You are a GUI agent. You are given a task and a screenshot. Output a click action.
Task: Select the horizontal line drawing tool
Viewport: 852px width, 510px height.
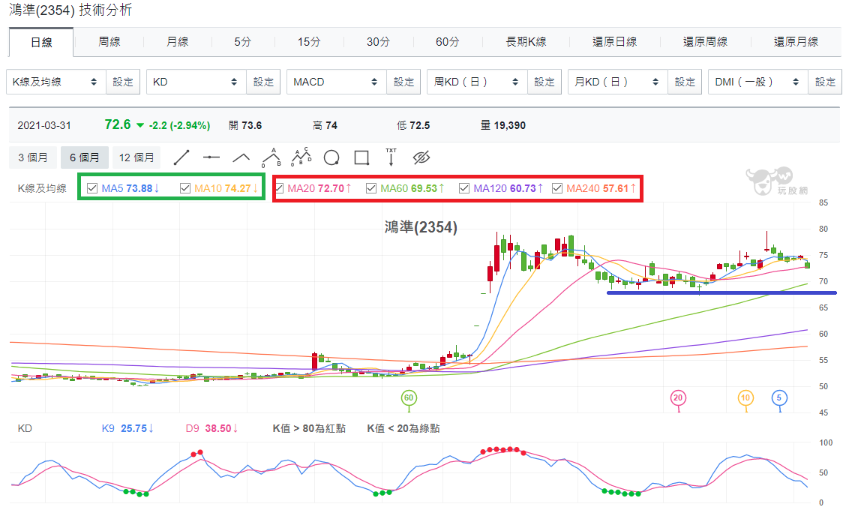pyautogui.click(x=211, y=157)
